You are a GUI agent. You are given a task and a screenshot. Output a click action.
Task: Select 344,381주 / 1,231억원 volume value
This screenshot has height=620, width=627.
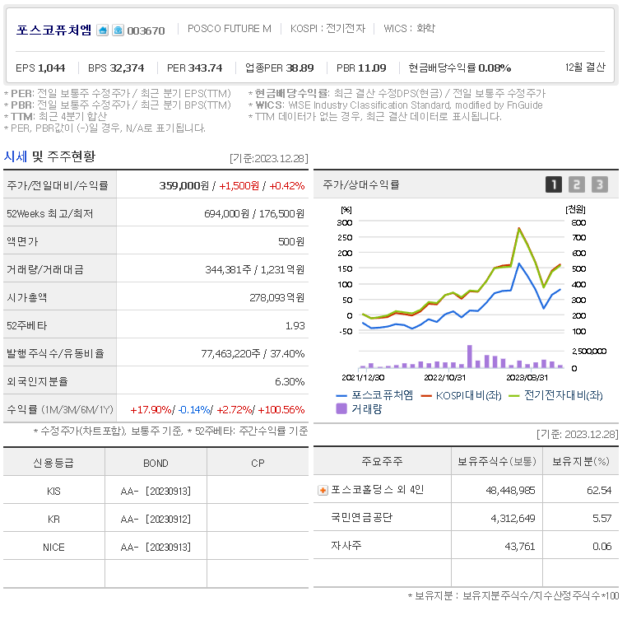pos(255,270)
